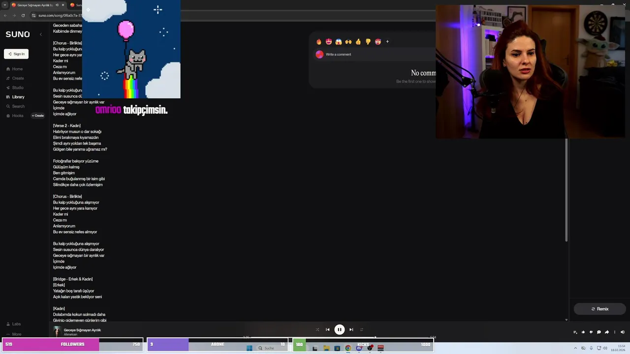The width and height of the screenshot is (630, 354).
Task: Seek using the song progress bar
Action: 340,337
